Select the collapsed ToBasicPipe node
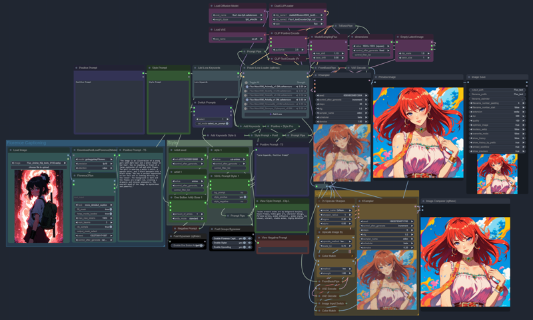This screenshot has height=320, width=533. [x=344, y=26]
